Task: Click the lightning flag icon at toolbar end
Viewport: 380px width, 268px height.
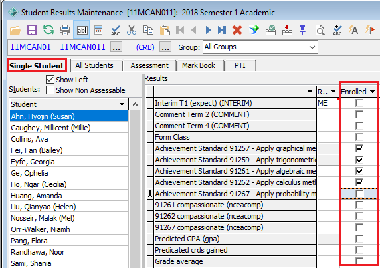Action: [370, 30]
